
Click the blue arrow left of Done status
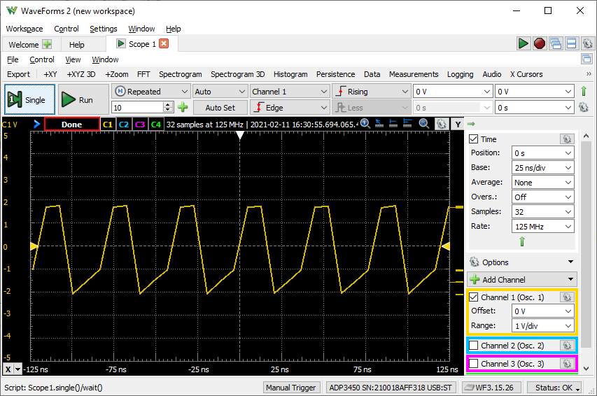pyautogui.click(x=36, y=124)
